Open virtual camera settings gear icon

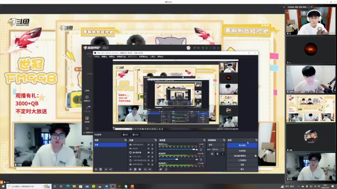(x=256, y=156)
